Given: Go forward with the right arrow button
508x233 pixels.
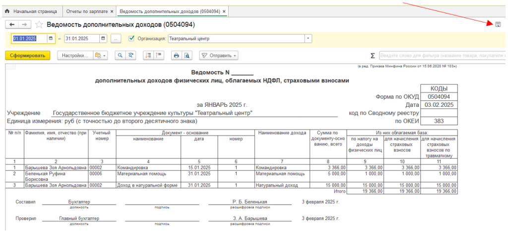Looking at the screenshot, I should pyautogui.click(x=25, y=25).
